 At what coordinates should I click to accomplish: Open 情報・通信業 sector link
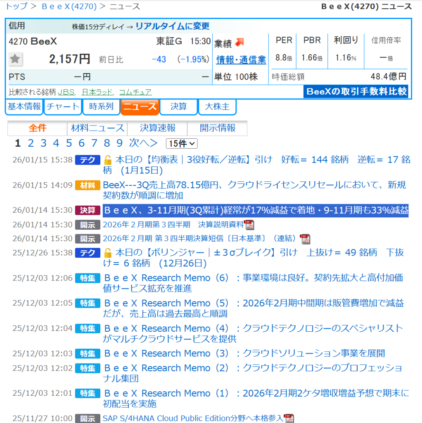pos(241,60)
